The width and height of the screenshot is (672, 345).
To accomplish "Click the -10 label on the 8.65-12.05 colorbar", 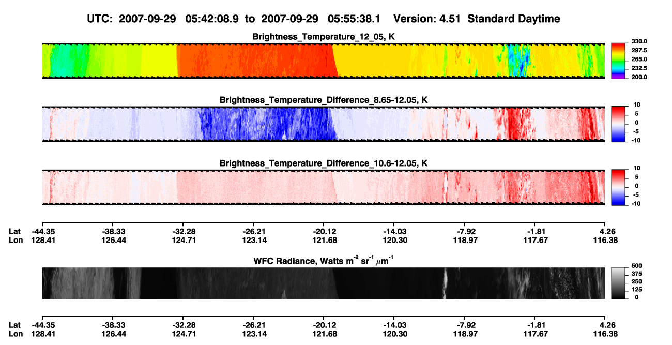I will point(635,140).
